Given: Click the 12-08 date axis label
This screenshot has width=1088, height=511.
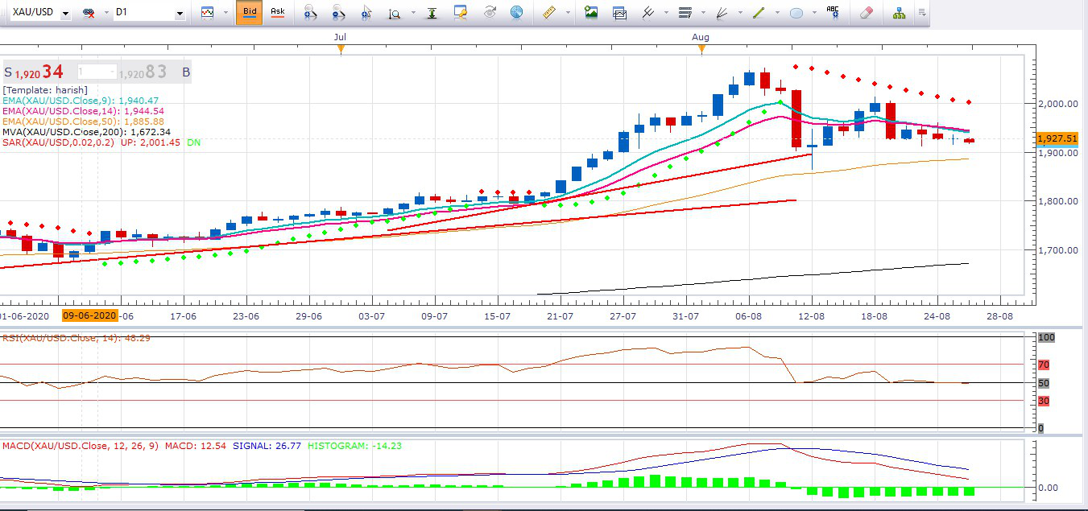Looking at the screenshot, I should pyautogui.click(x=812, y=316).
